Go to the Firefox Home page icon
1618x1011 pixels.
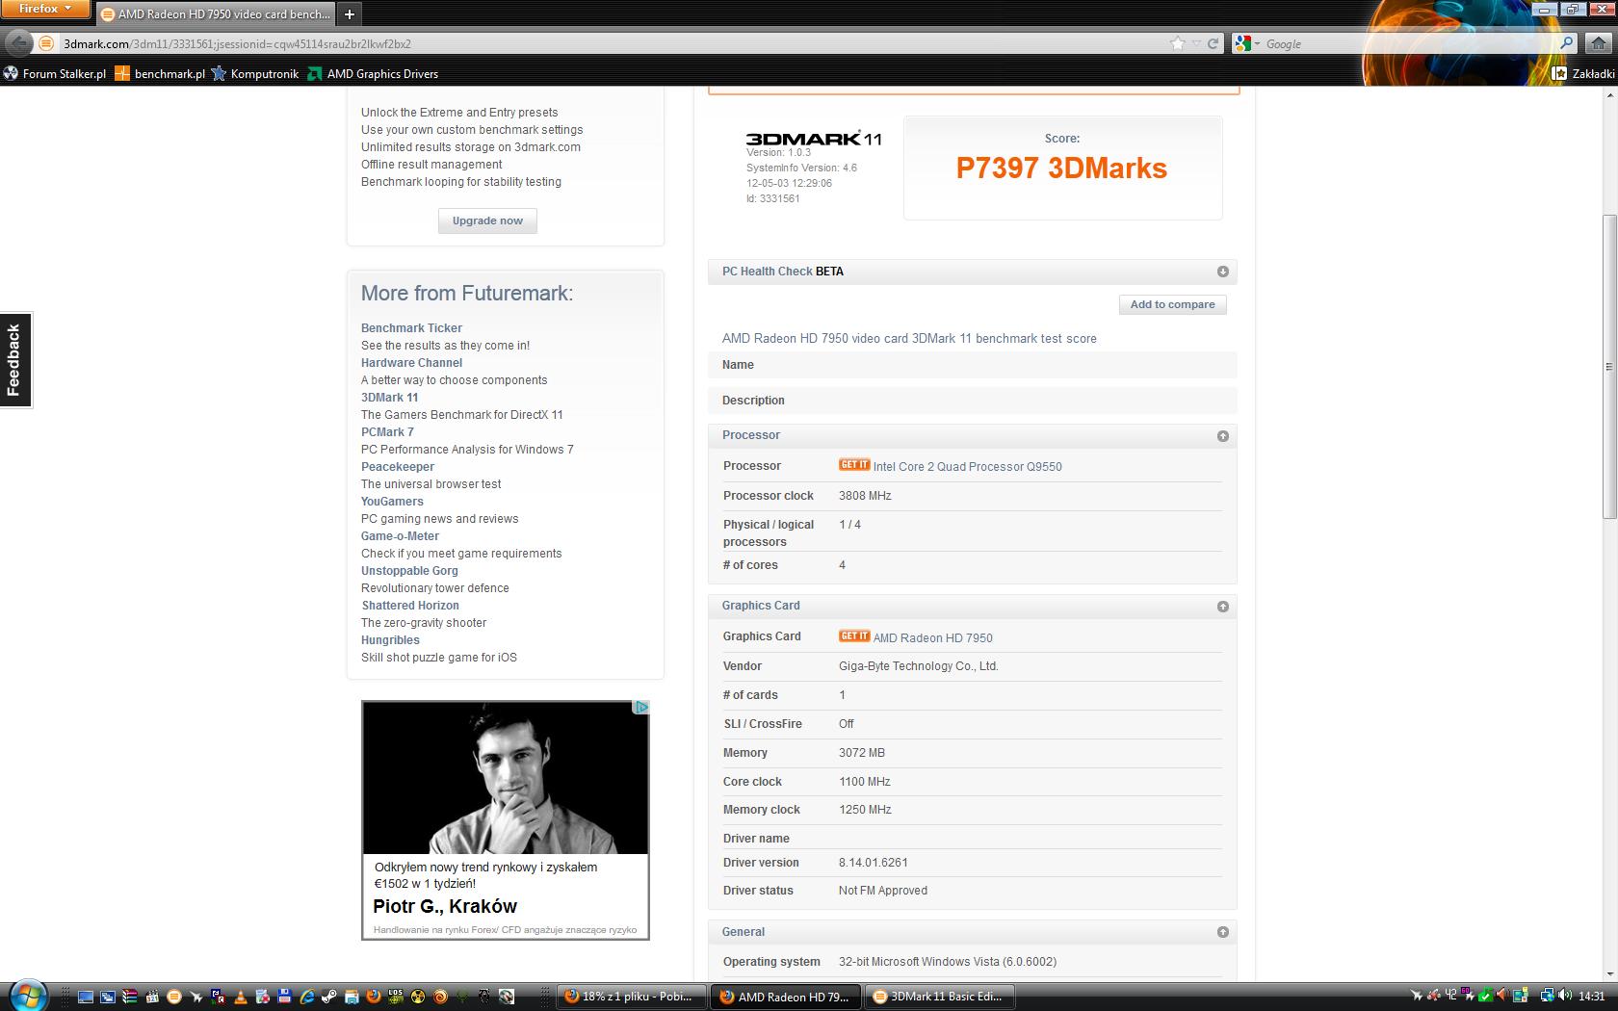(x=1598, y=43)
